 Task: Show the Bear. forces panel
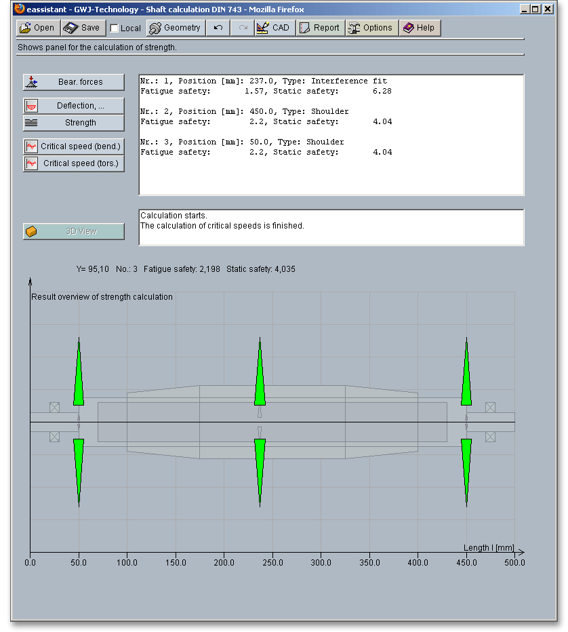click(x=74, y=82)
